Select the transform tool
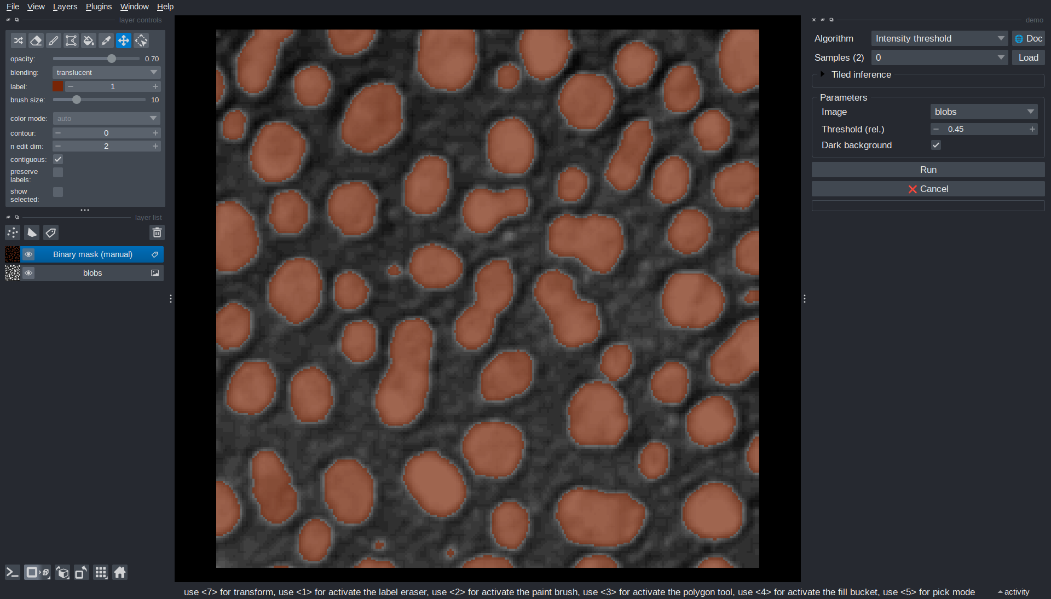The width and height of the screenshot is (1051, 599). click(x=141, y=40)
